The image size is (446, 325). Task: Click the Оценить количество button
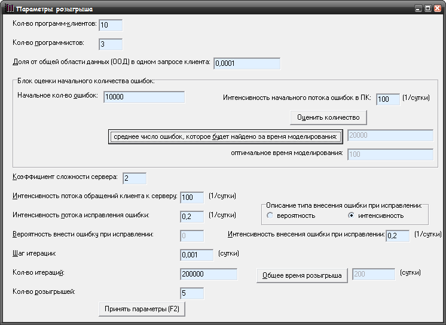coord(328,117)
